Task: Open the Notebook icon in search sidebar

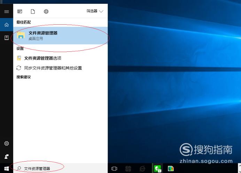Action: pyautogui.click(x=7, y=38)
